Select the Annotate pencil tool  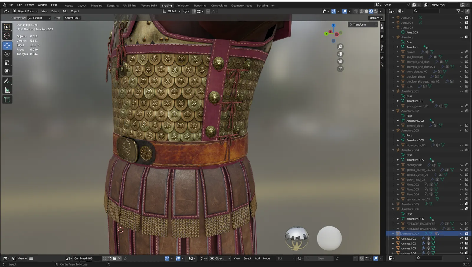[7, 81]
